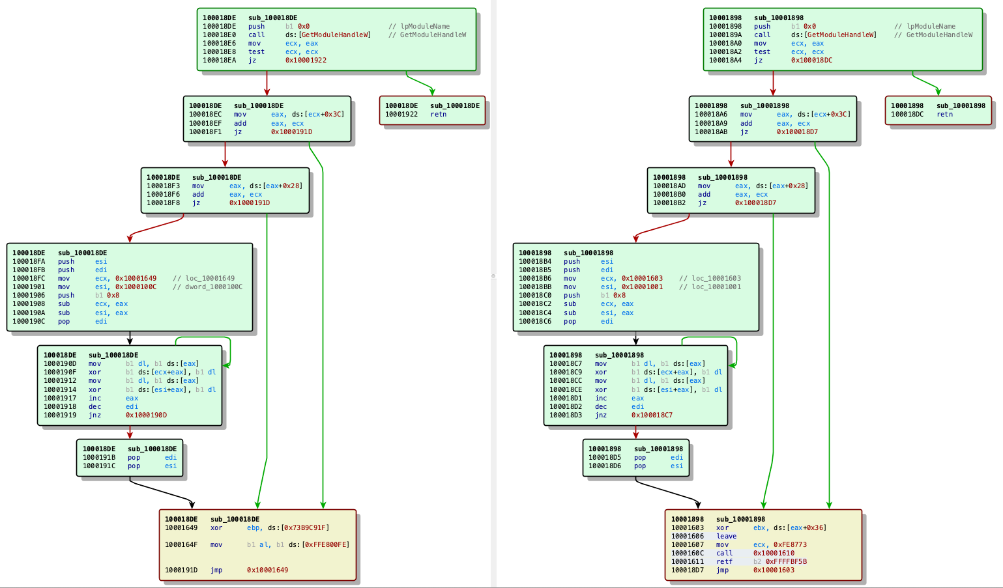The width and height of the screenshot is (1003, 588).
Task: Click the sub ecx, eax line at 100018C2
Action: [576, 304]
